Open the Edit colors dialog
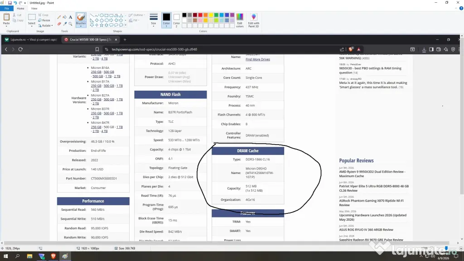 [x=240, y=20]
